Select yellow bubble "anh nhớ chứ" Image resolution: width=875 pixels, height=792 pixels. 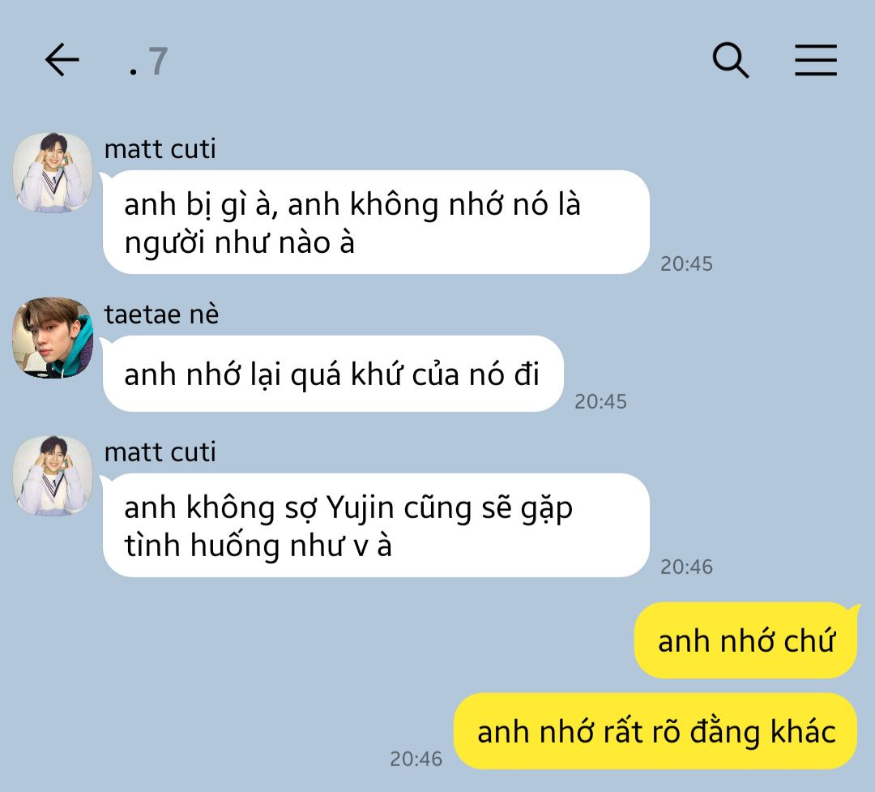(745, 640)
